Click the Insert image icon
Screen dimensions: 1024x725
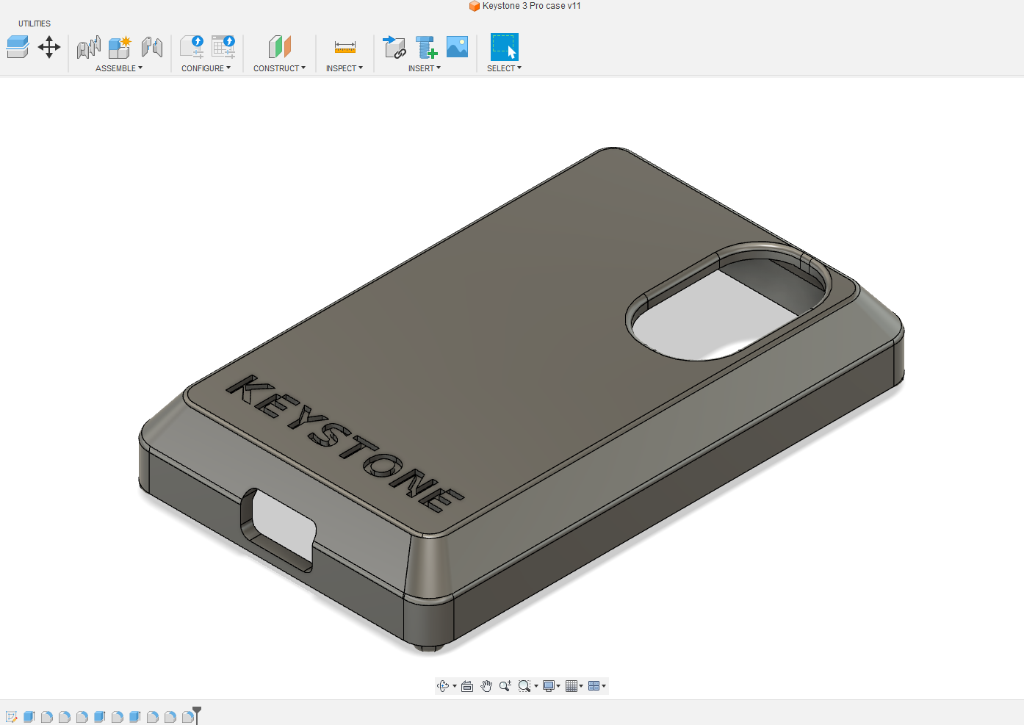[457, 47]
